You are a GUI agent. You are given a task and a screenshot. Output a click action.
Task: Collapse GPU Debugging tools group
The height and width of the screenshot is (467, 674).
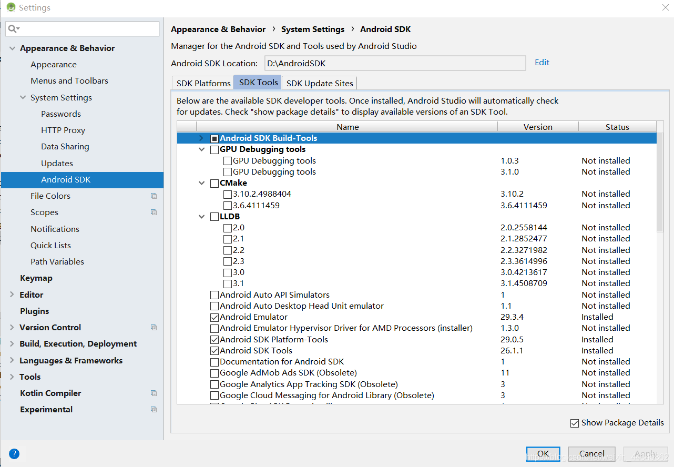pos(201,149)
